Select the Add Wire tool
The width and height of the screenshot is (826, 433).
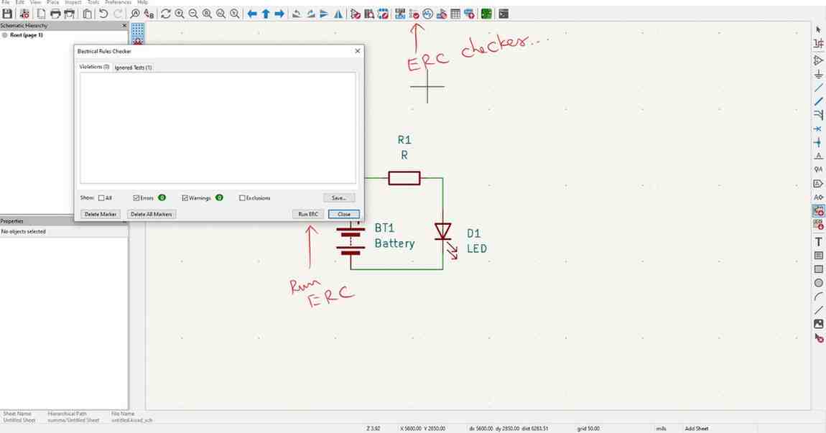(x=818, y=88)
